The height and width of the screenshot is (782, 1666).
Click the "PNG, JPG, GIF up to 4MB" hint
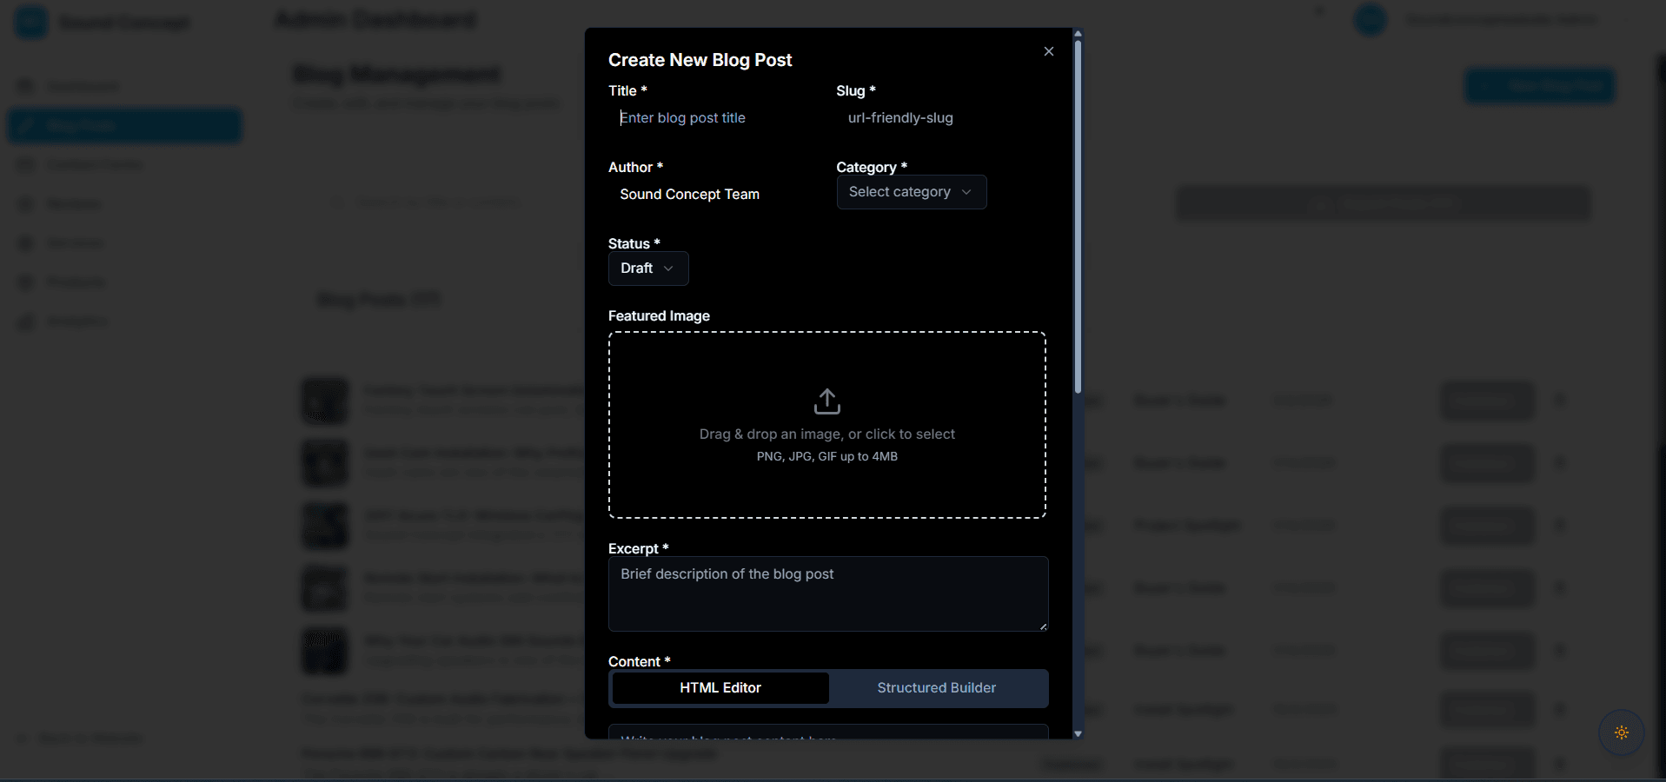click(827, 457)
